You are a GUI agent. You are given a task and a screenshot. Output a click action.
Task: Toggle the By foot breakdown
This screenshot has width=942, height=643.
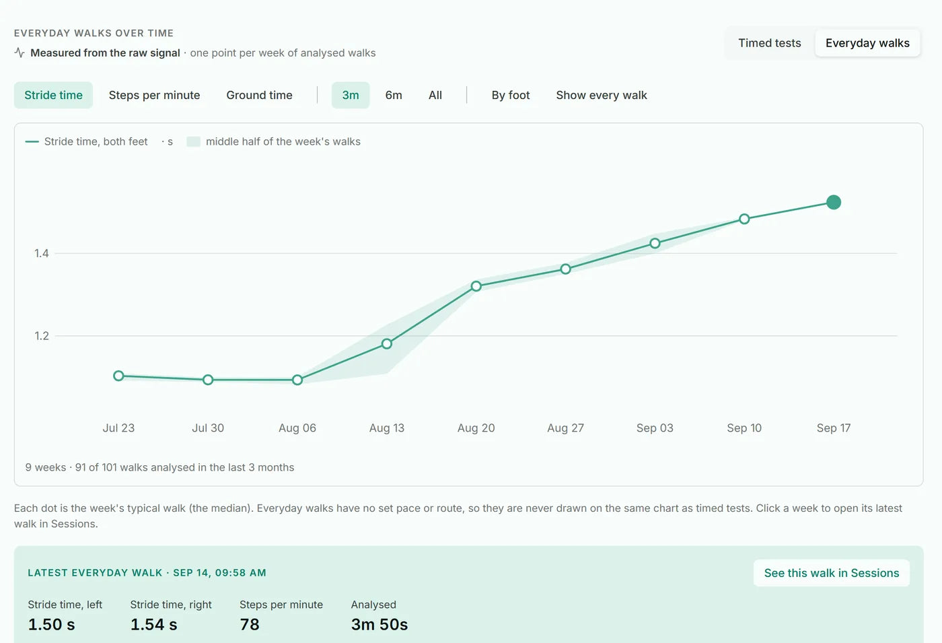click(511, 96)
